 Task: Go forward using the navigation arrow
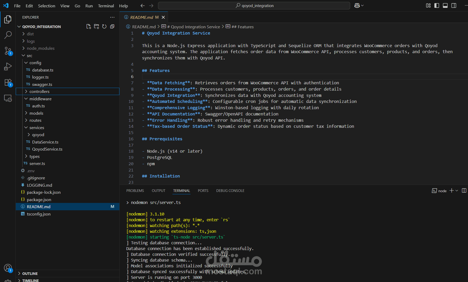(151, 5)
